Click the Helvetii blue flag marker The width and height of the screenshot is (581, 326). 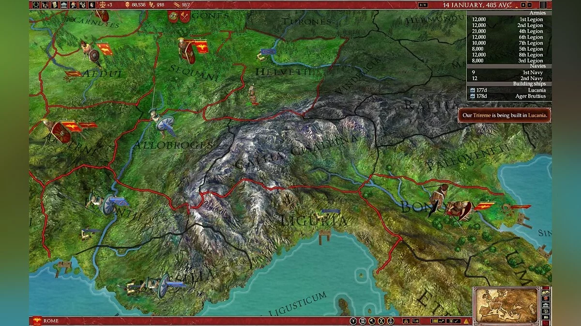click(x=268, y=52)
